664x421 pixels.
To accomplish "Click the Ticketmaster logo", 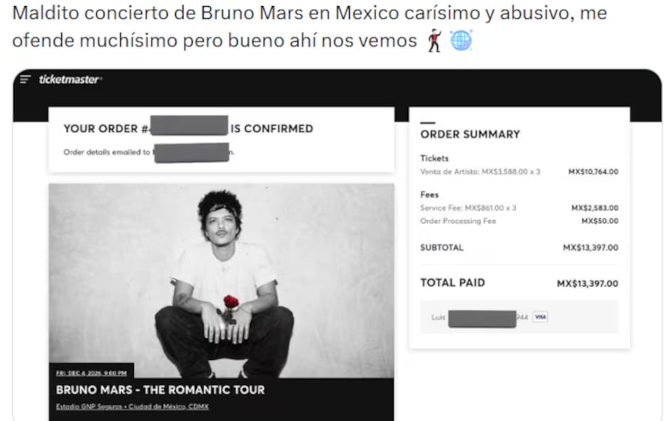I will (x=71, y=79).
